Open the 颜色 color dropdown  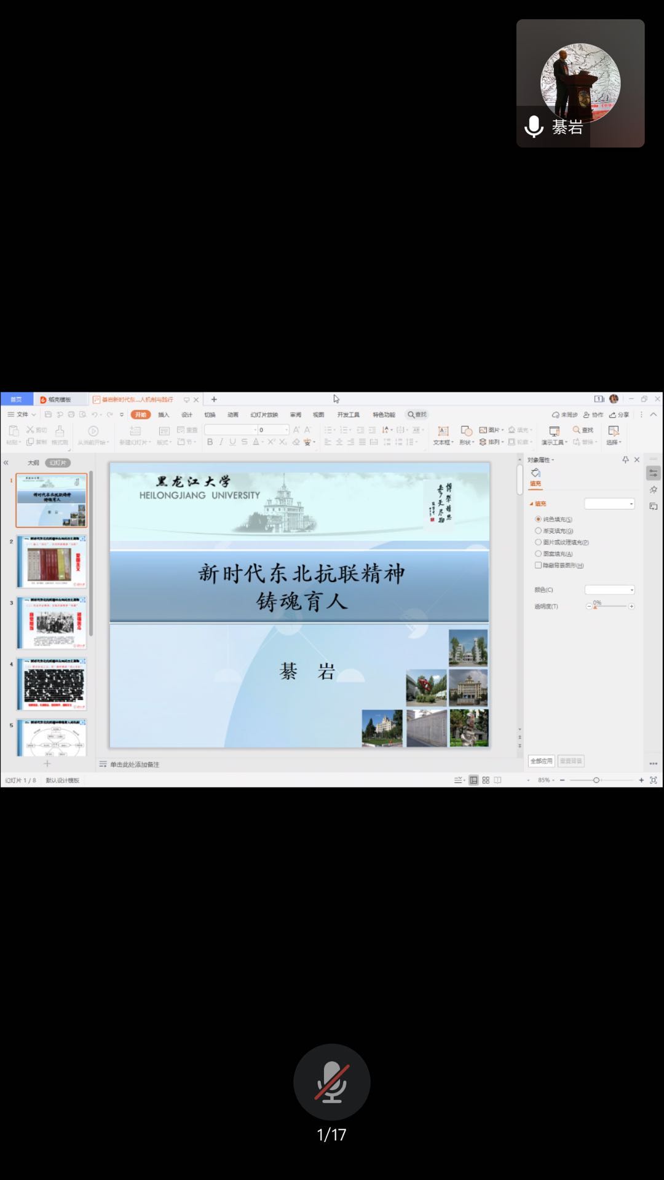point(609,590)
